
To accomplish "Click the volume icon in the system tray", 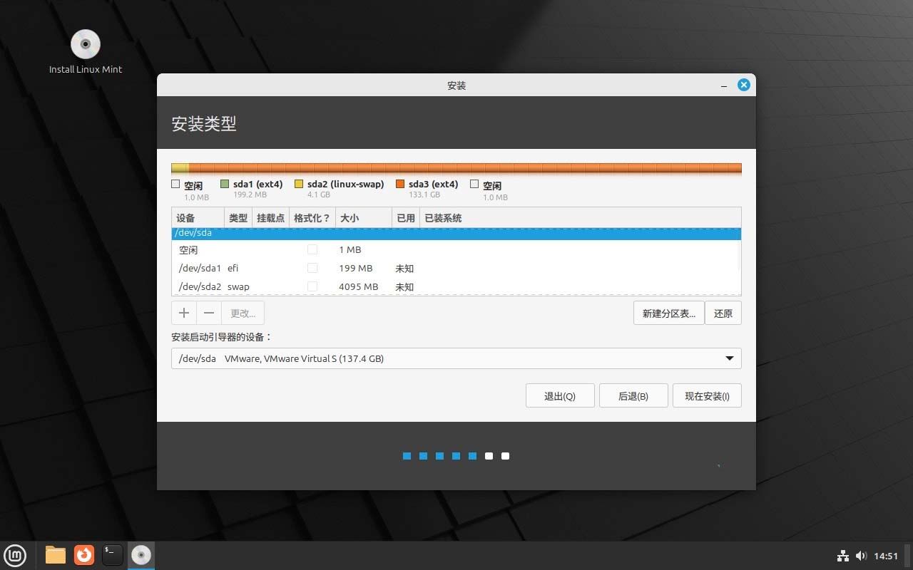I will 861,556.
